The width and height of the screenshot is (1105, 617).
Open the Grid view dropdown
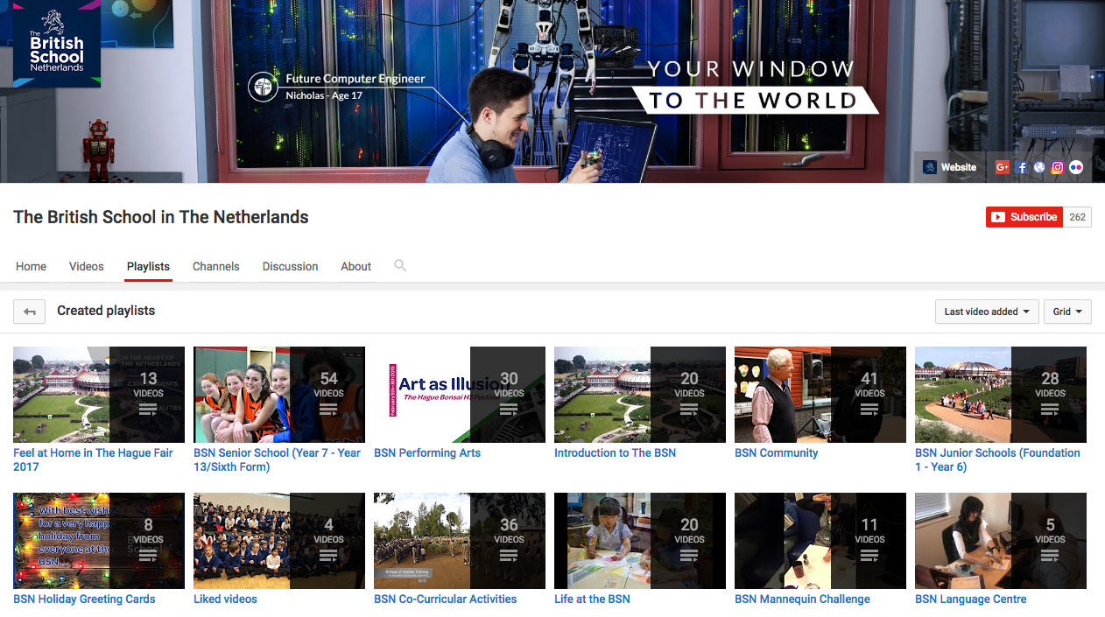point(1067,312)
